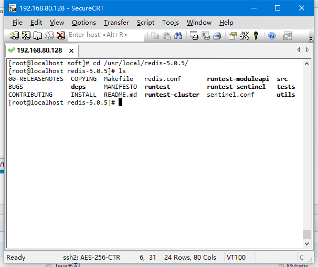The height and width of the screenshot is (267, 318).
Task: Click the public key icon
Action: click(256, 36)
